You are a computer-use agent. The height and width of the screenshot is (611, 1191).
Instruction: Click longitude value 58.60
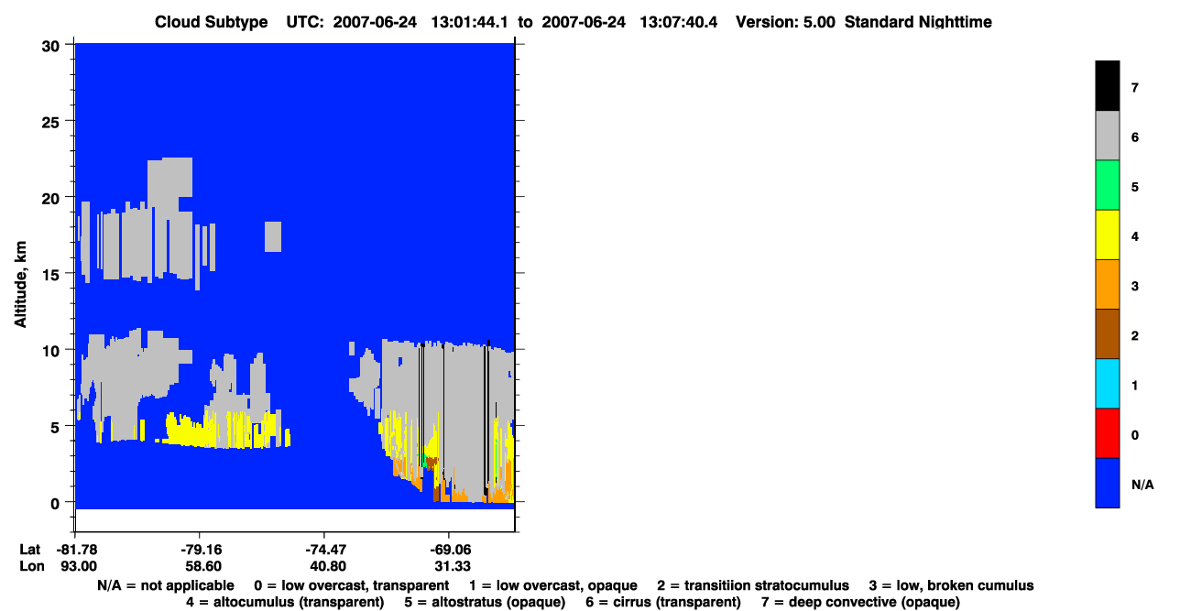tap(202, 566)
